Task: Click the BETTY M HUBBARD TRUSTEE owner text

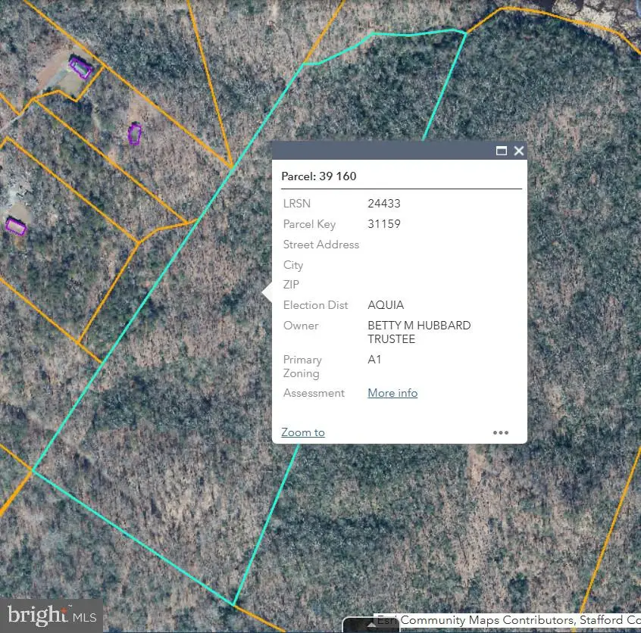Action: click(419, 332)
